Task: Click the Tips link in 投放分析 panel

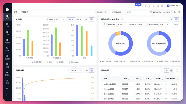Action: click(175, 24)
